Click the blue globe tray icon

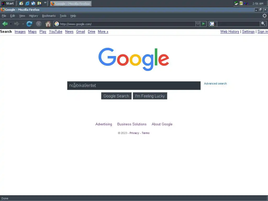[x=246, y=3]
